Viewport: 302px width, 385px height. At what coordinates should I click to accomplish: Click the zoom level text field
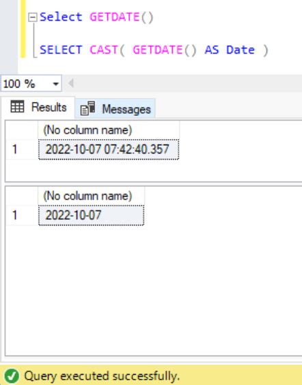(25, 84)
